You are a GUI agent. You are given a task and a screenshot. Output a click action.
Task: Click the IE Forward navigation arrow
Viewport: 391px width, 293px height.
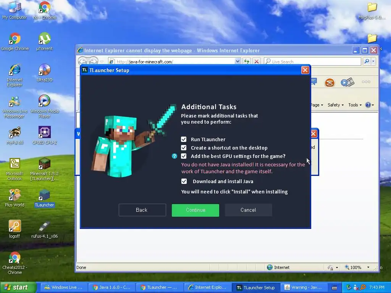(94, 61)
